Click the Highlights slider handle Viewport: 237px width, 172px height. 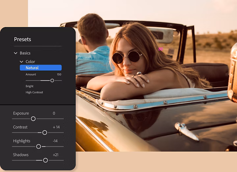[x=39, y=146]
